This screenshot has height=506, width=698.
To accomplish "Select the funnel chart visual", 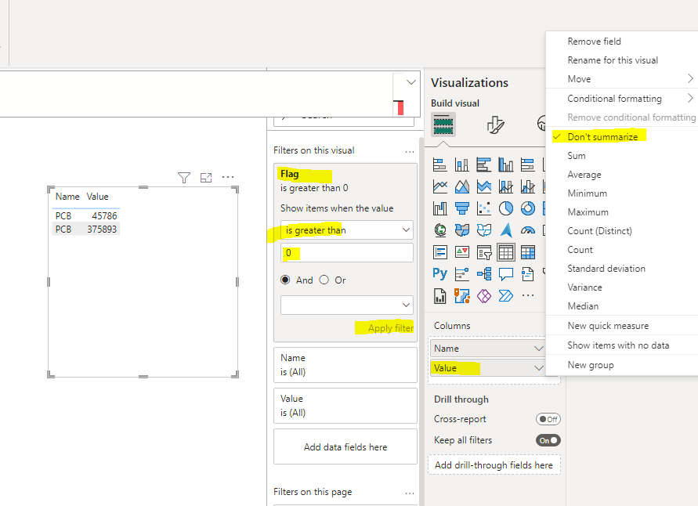I will pyautogui.click(x=461, y=208).
